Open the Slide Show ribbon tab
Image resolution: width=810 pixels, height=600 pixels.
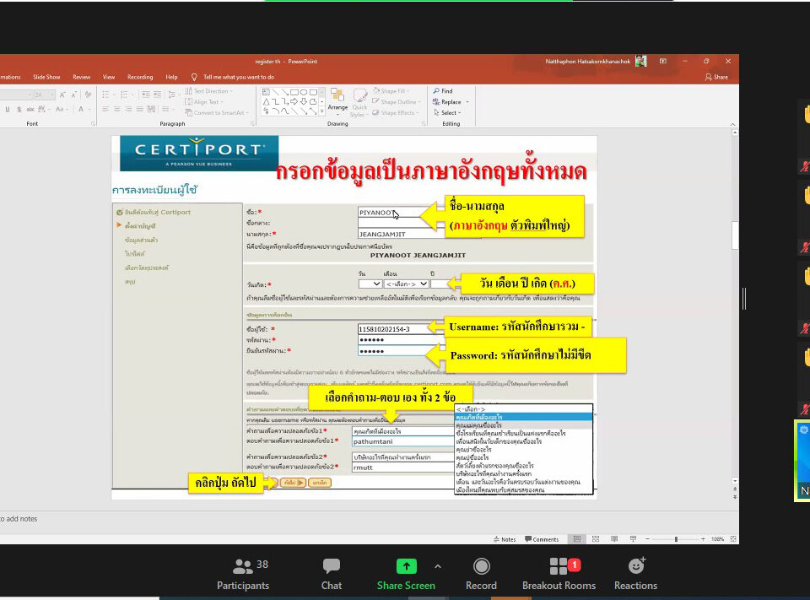(46, 77)
